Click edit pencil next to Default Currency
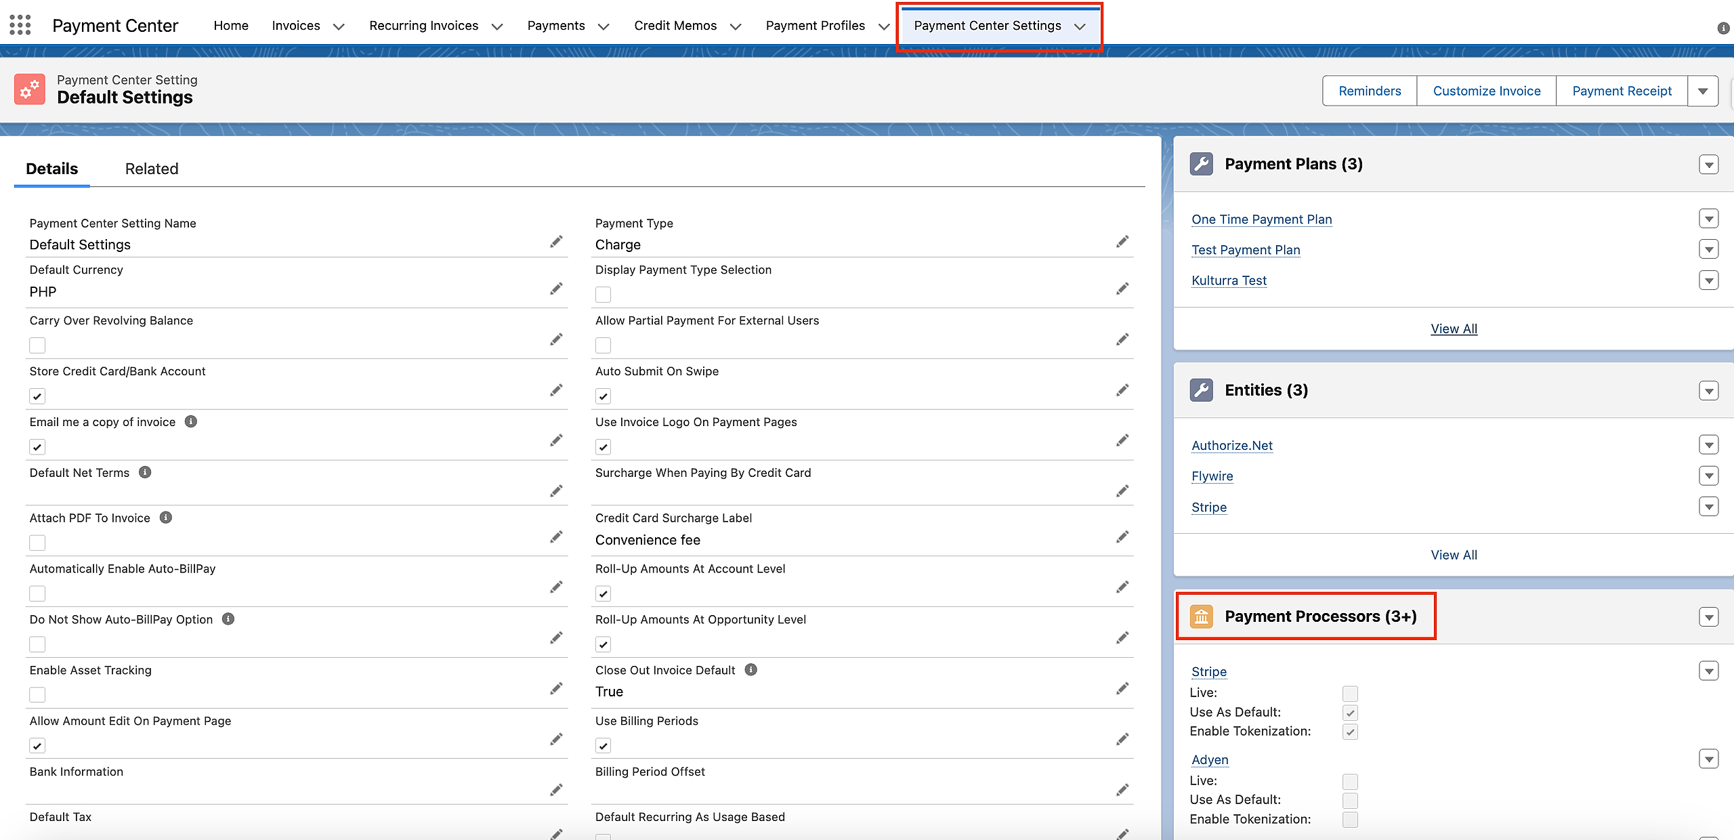The image size is (1734, 840). 556,289
